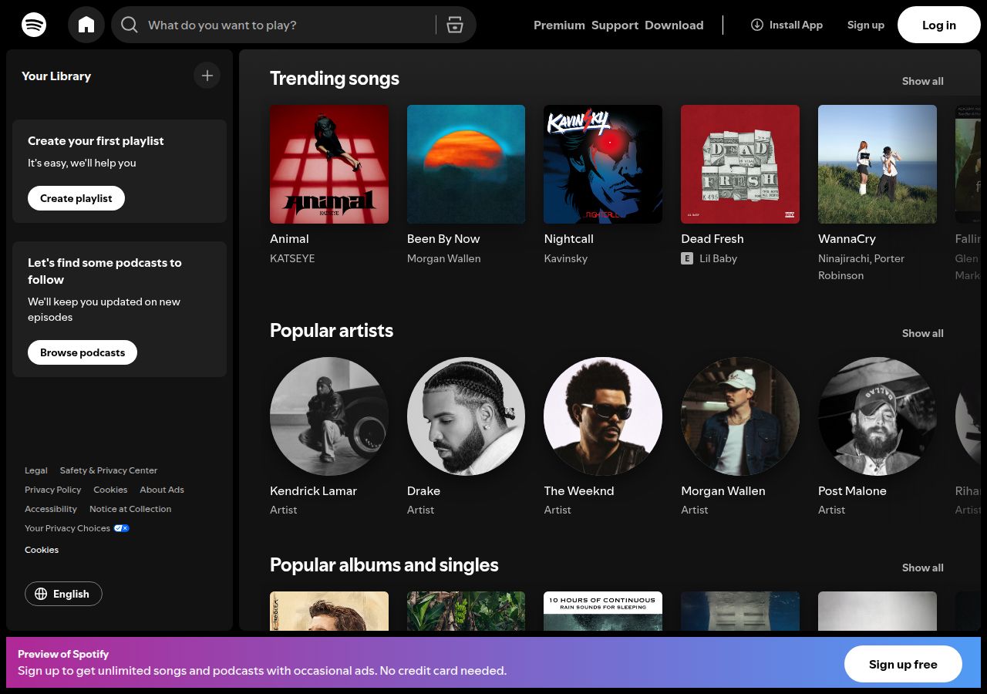Viewport: 987px width, 694px height.
Task: Show all Popular artists
Action: coord(922,333)
